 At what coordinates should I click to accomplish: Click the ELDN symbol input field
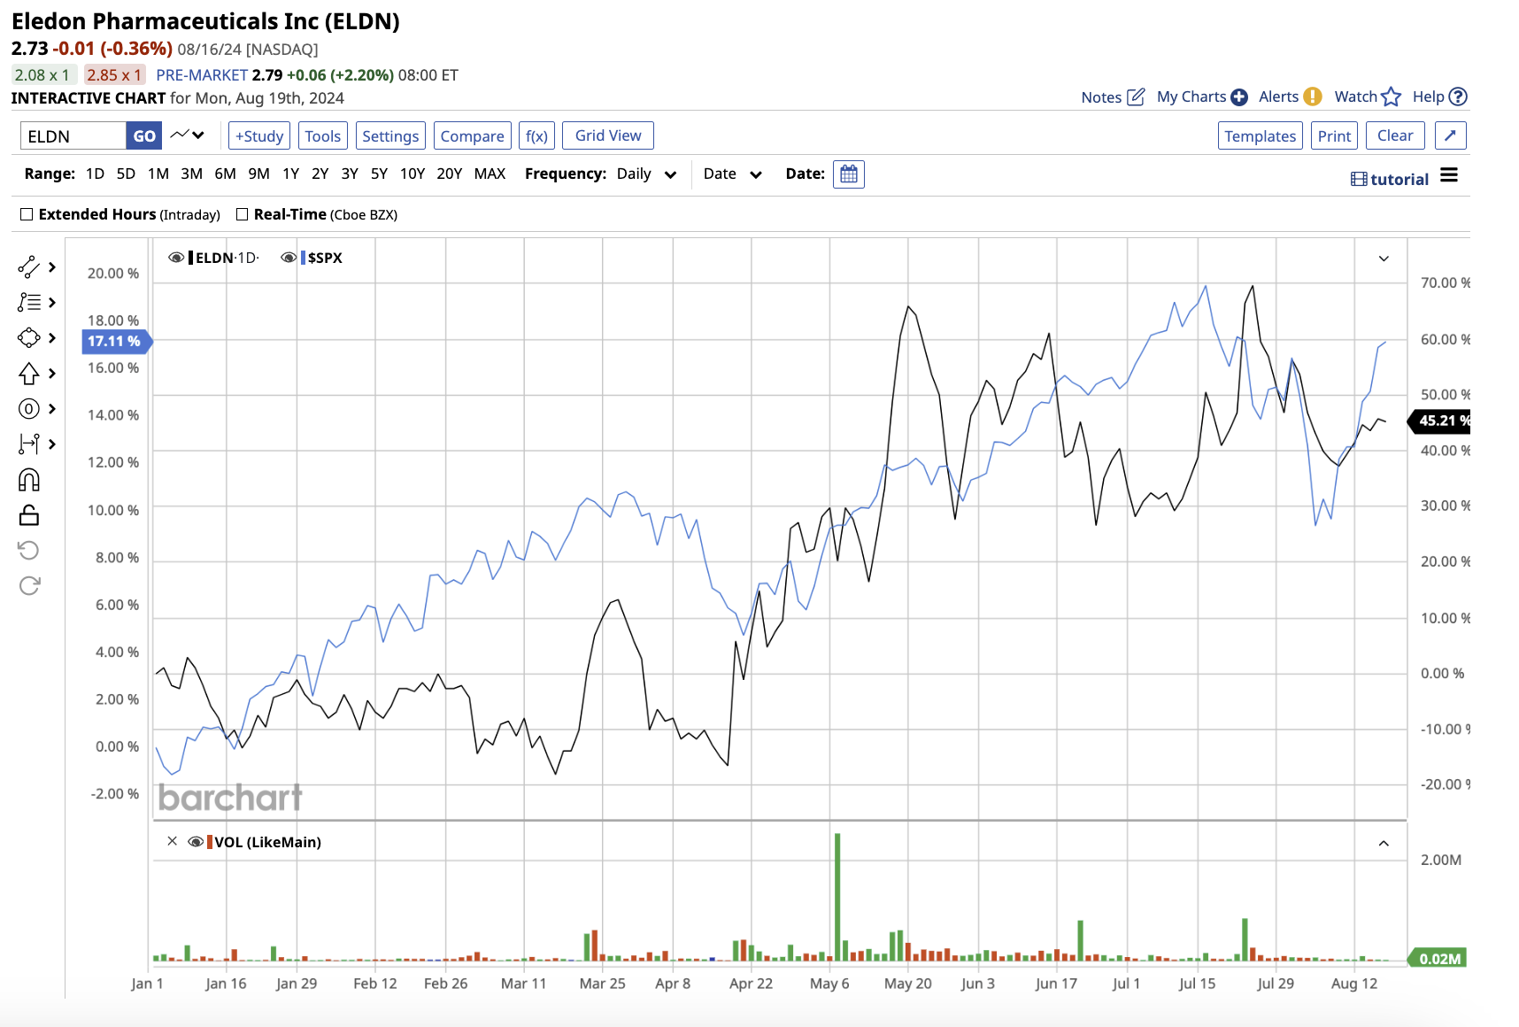73,135
